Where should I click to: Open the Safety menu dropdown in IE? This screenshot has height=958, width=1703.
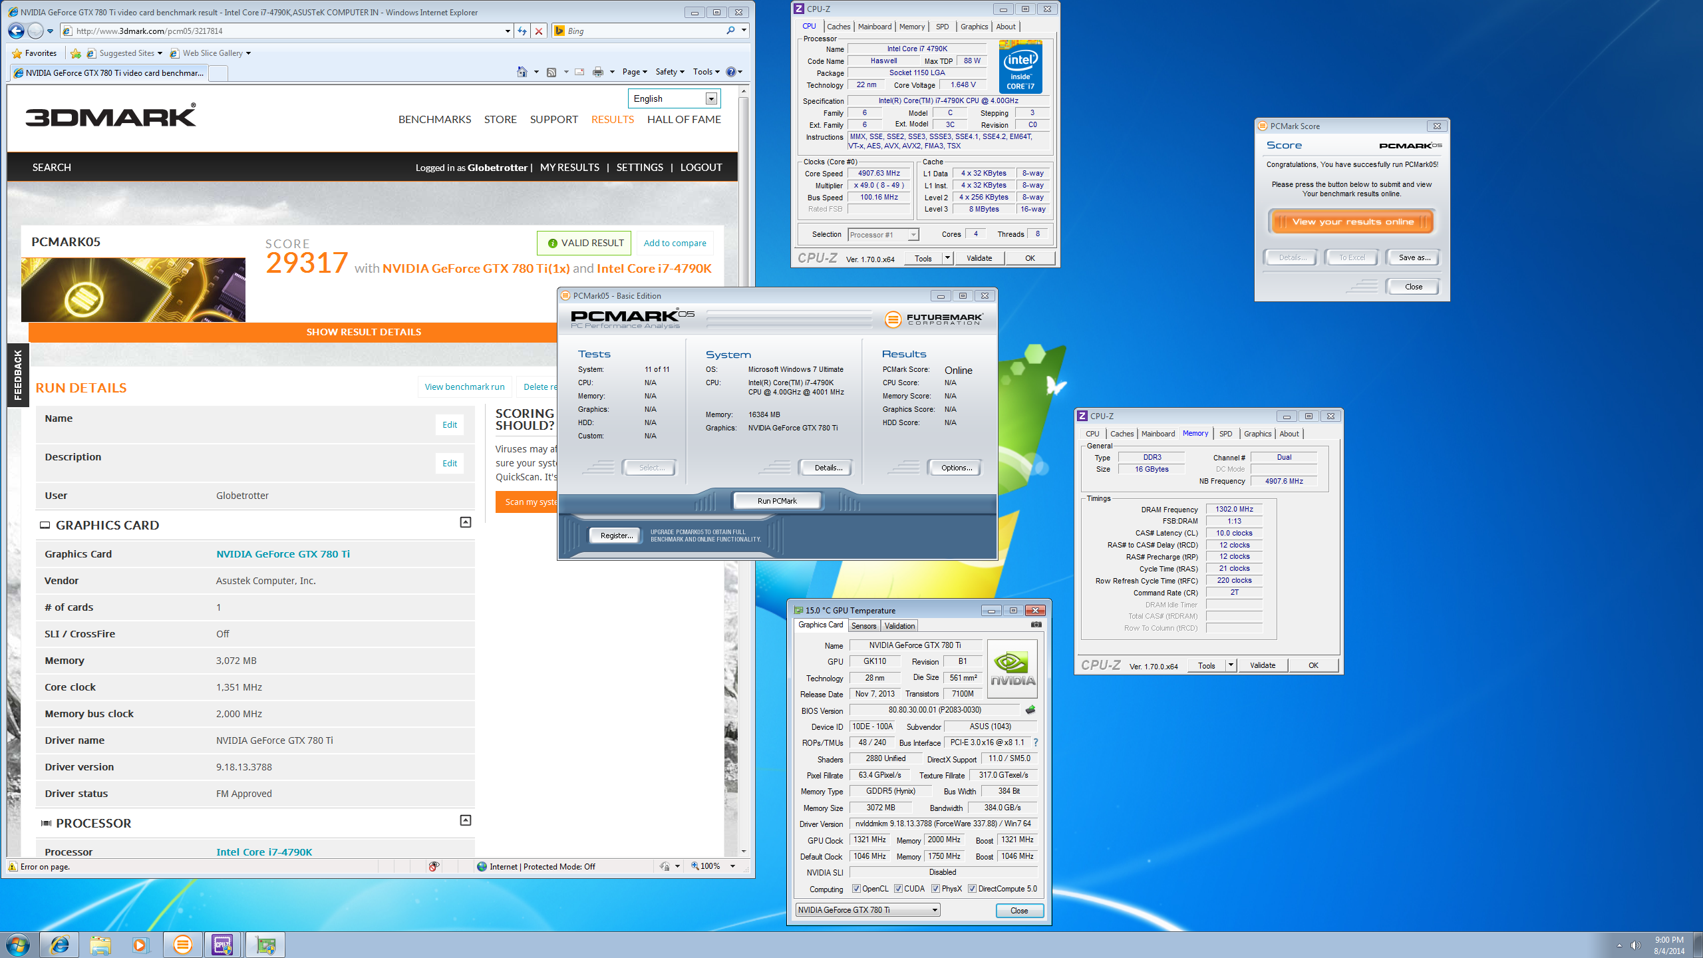tap(670, 72)
